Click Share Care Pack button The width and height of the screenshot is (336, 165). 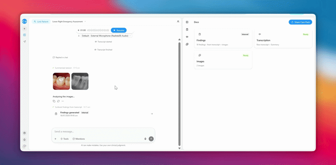(x=300, y=22)
